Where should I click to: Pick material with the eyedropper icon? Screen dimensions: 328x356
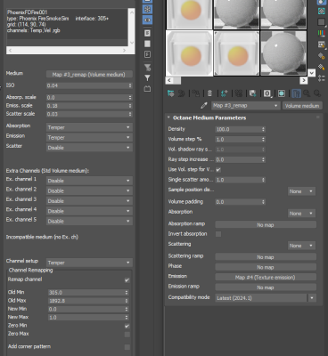204,105
